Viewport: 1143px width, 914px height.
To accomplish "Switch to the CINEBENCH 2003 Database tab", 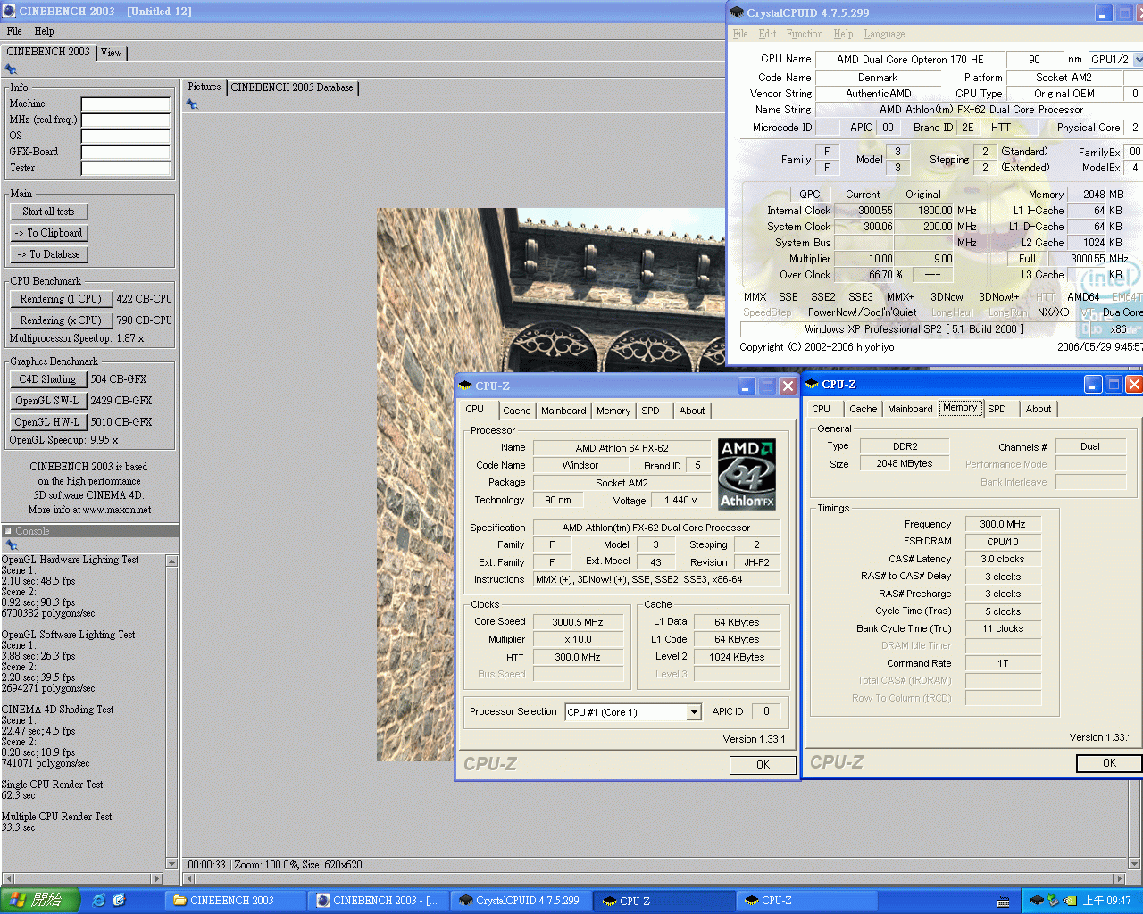I will (x=293, y=87).
